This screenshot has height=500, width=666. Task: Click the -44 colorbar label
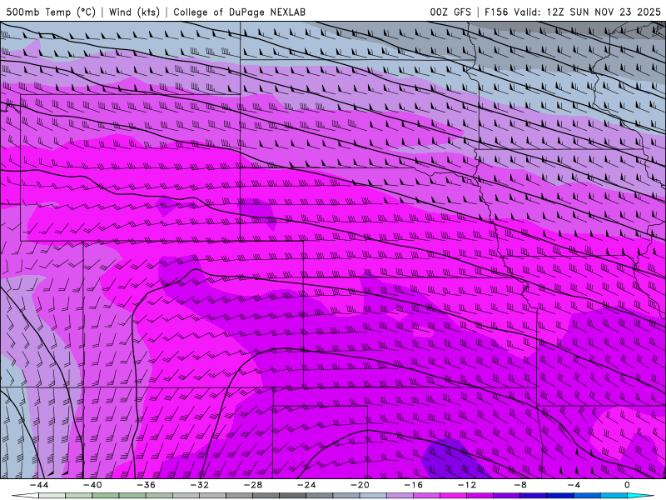coord(39,485)
